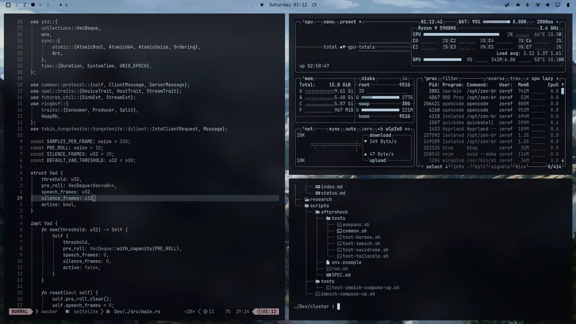576x324 pixels.
Task: Click the scripts folder icon in tree
Action: click(x=307, y=205)
